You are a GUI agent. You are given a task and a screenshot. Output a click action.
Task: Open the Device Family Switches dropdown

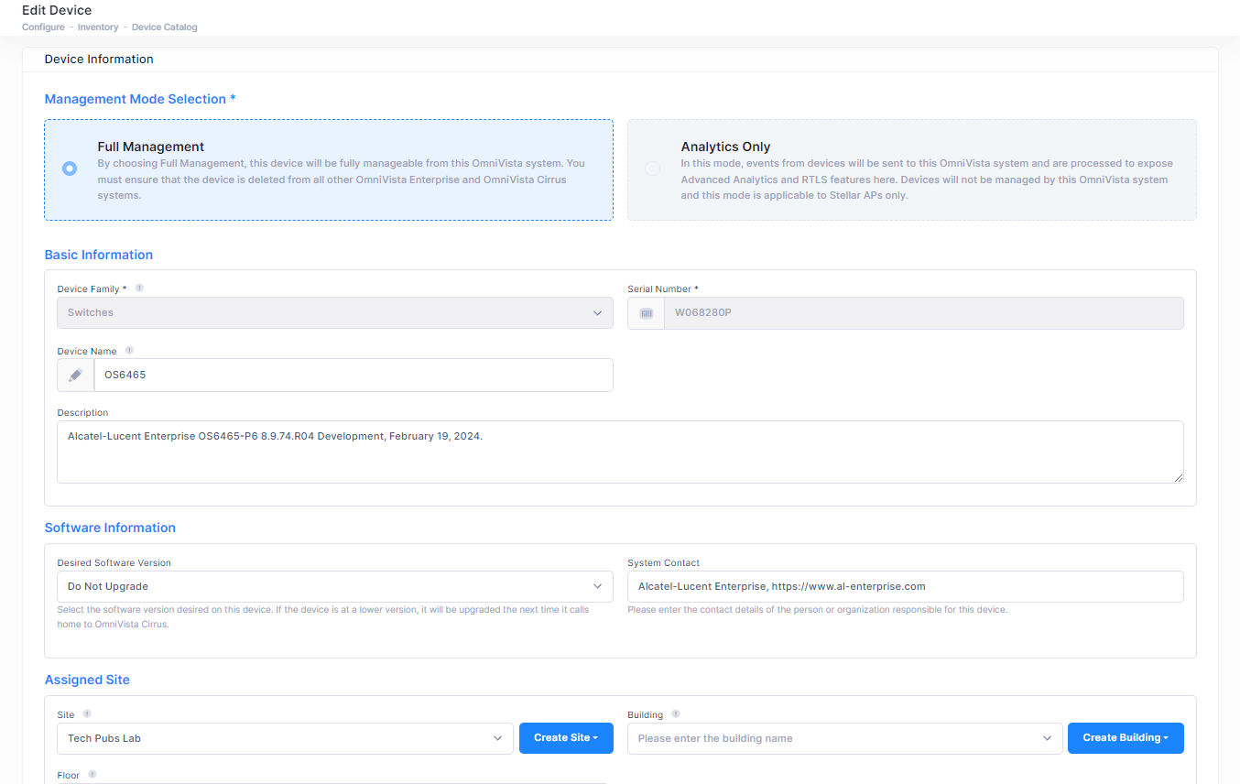(x=335, y=312)
